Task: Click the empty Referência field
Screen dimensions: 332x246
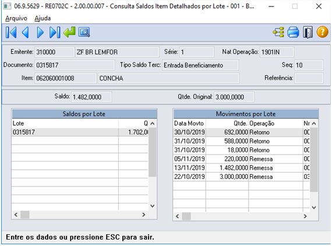Action: point(309,78)
